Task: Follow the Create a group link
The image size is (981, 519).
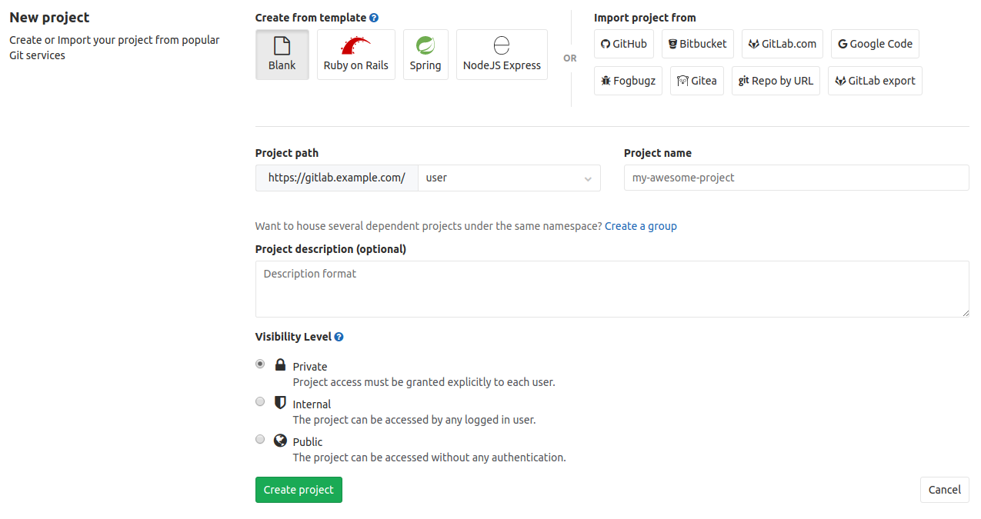Action: [640, 225]
